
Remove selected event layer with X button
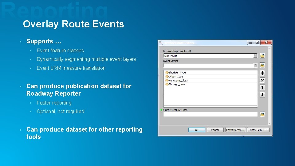click(x=262, y=80)
